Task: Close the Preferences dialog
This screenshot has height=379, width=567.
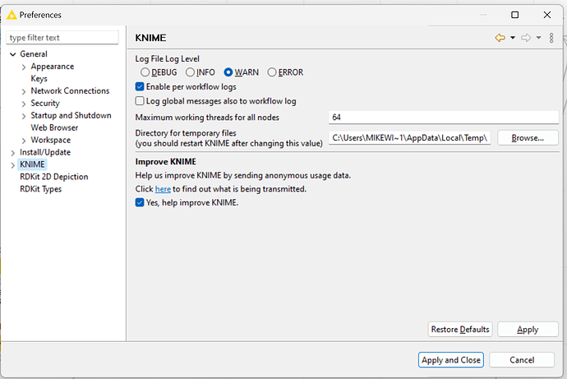Action: pyautogui.click(x=547, y=15)
